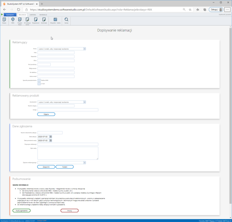Click the Szukaj magnifier icon
This screenshot has height=222, width=232.
tap(67, 20)
